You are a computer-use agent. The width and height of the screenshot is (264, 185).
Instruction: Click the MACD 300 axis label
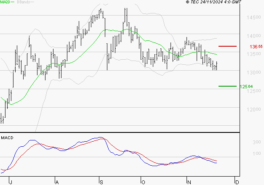[x=257, y=142]
